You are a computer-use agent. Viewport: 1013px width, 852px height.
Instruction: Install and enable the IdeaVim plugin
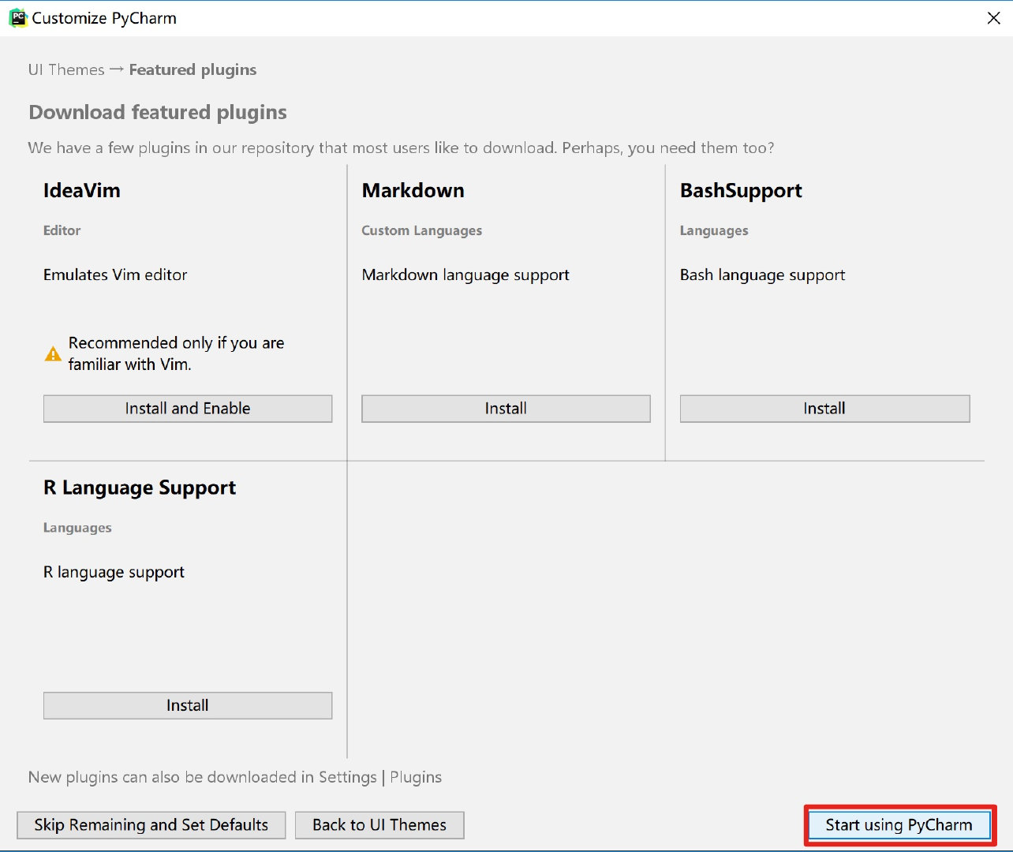(188, 409)
